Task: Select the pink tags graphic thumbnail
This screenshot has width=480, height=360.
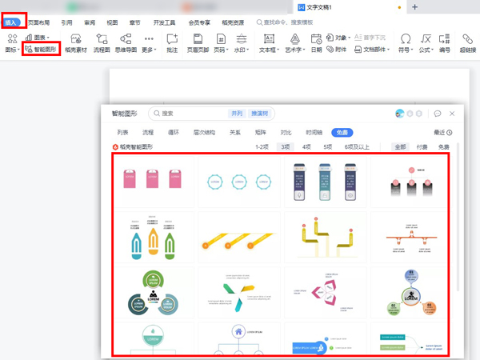Action: 152,179
